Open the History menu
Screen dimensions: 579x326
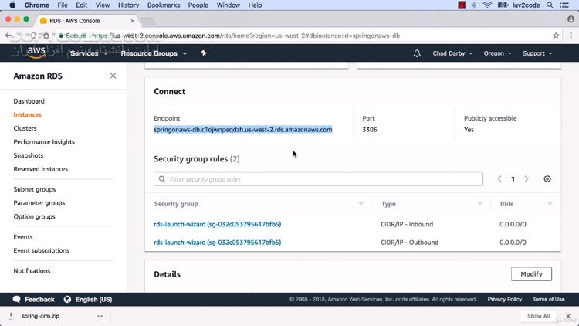click(128, 5)
